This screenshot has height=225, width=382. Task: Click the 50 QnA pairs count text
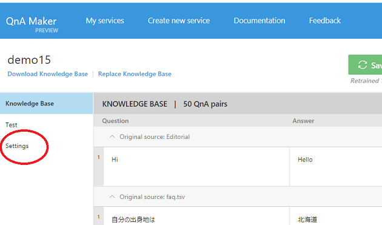205,104
